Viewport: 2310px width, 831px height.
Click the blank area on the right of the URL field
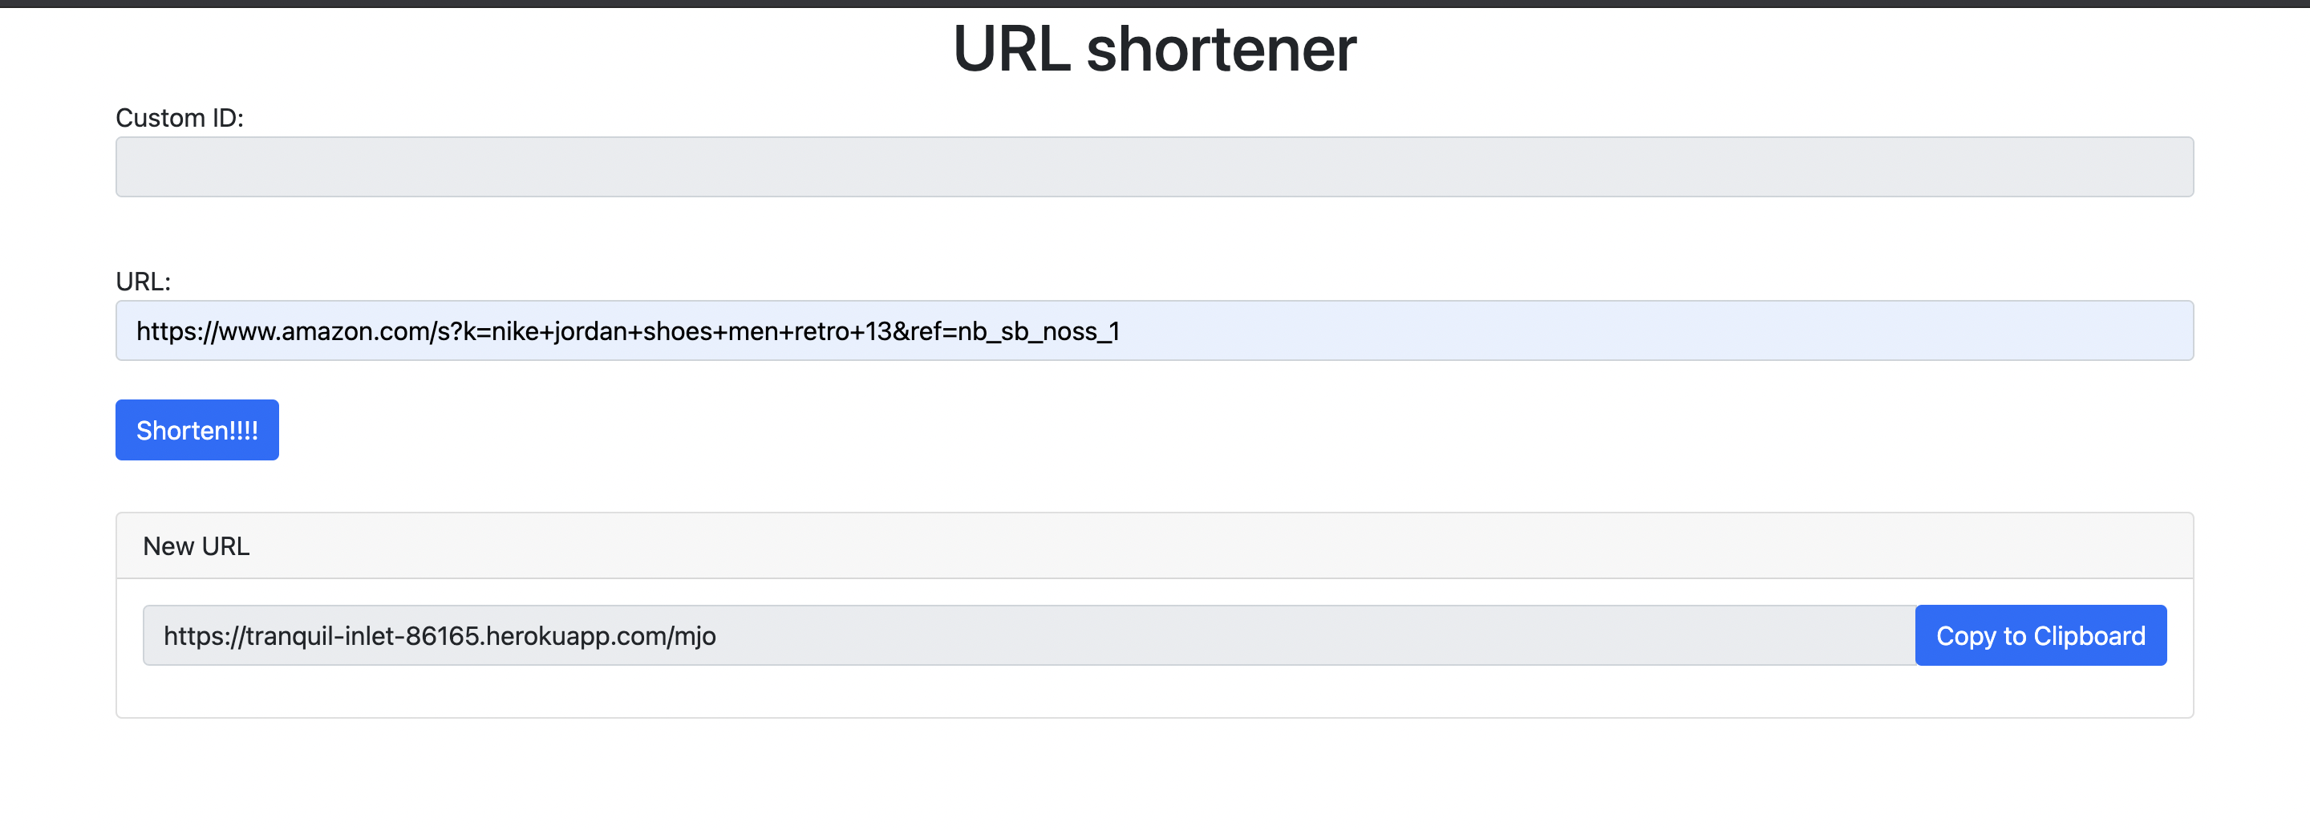point(1659,330)
